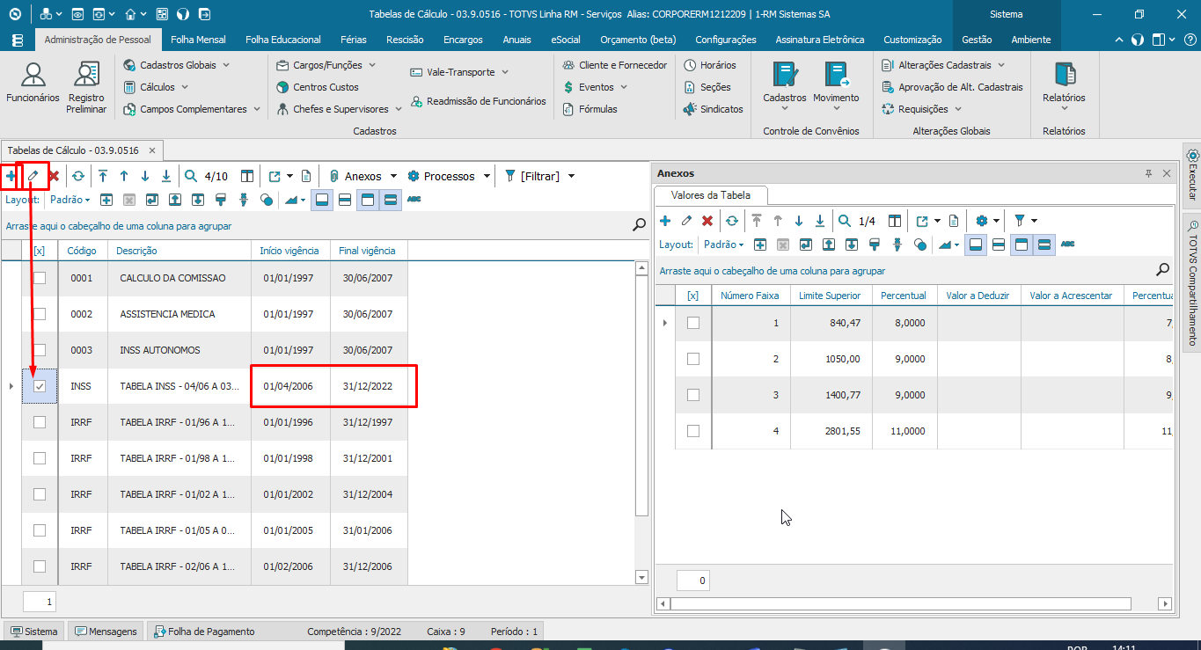
Task: Go to last record in Anexos toolbar
Action: point(820,221)
